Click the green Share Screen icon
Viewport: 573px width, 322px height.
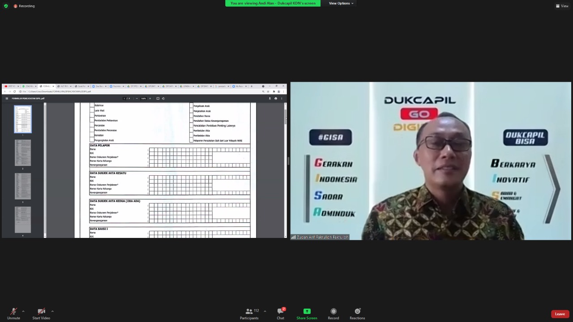click(x=307, y=311)
